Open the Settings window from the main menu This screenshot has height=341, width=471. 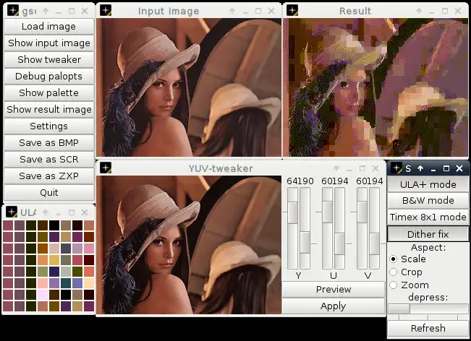coord(49,126)
